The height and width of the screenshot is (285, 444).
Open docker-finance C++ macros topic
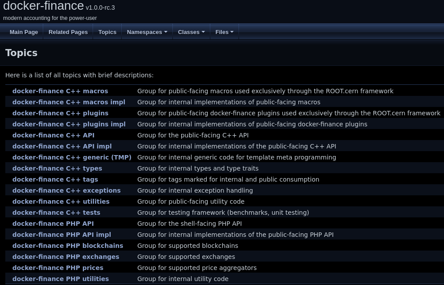(x=60, y=91)
